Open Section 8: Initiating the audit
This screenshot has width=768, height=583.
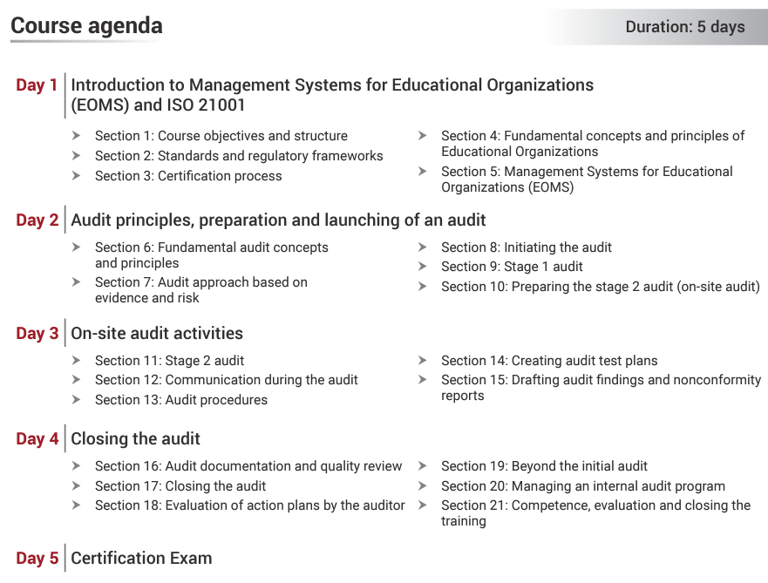(x=526, y=247)
